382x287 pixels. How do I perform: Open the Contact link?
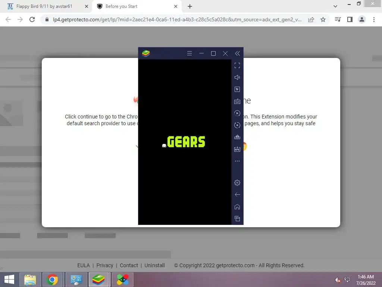[x=129, y=265]
